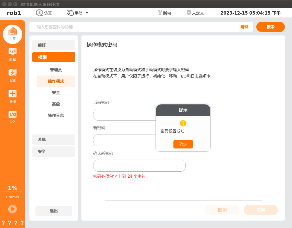Click the play button in sidebar
The width and height of the screenshot is (292, 228).
click(x=13, y=209)
